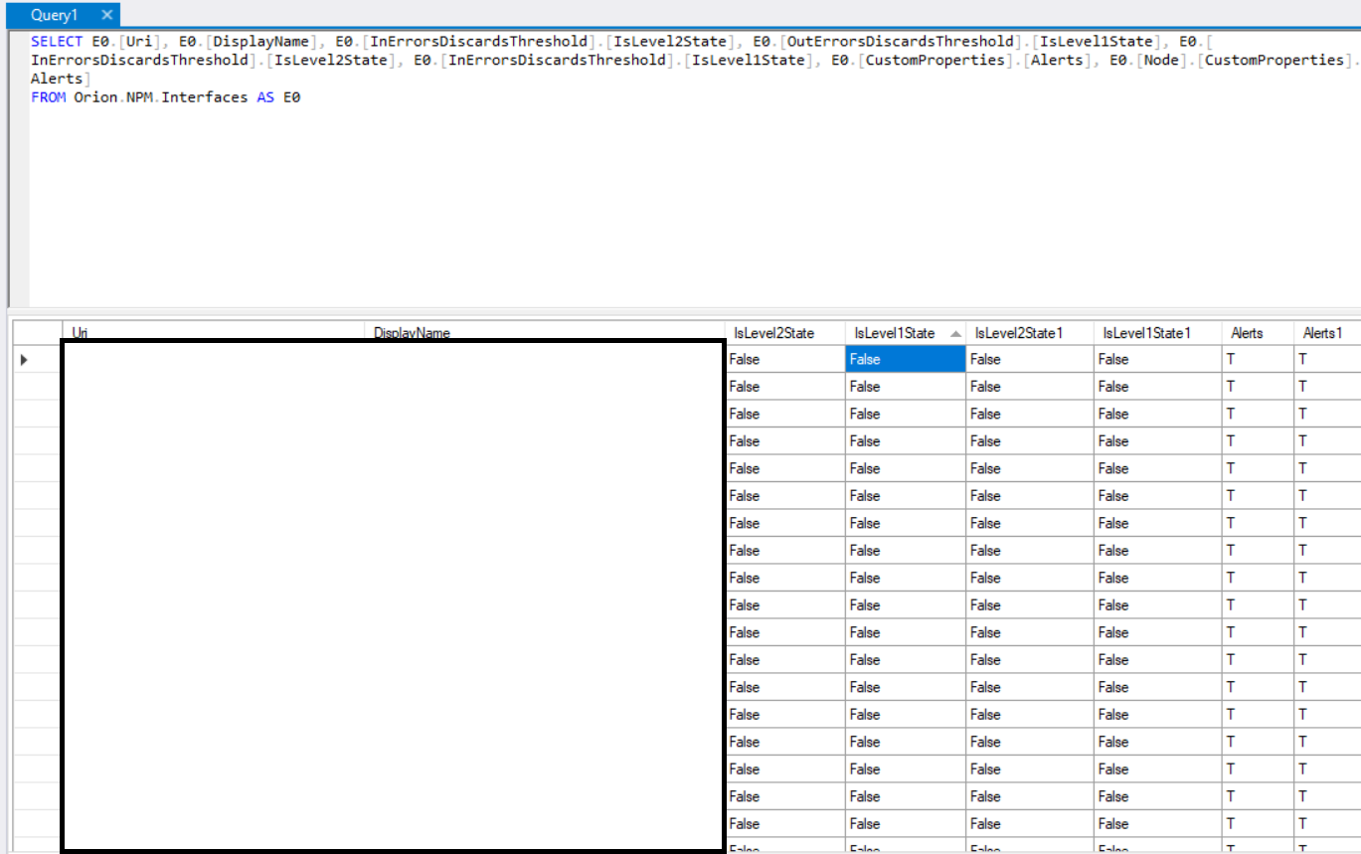
Task: Select Alerts1 T cell in arrow-marked row
Action: (1327, 359)
